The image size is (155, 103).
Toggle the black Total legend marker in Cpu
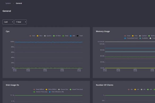point(79,36)
